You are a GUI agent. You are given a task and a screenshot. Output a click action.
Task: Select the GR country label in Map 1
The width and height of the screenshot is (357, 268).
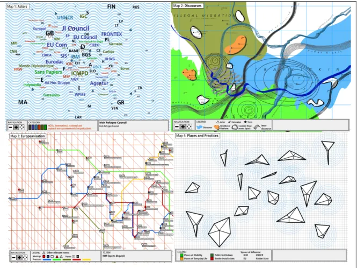pyautogui.click(x=121, y=102)
